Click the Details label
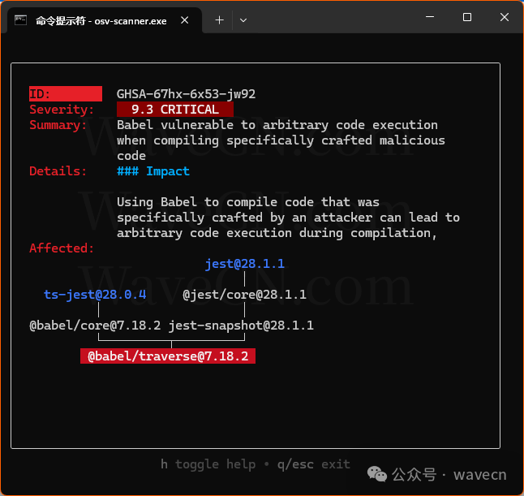 [x=58, y=171]
